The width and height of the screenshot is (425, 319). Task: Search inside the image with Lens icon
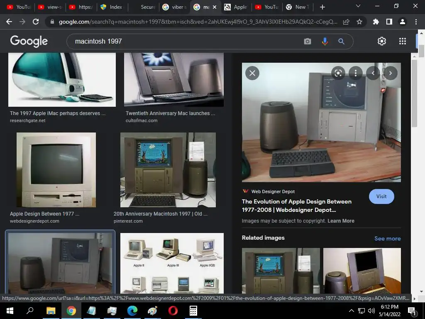338,73
